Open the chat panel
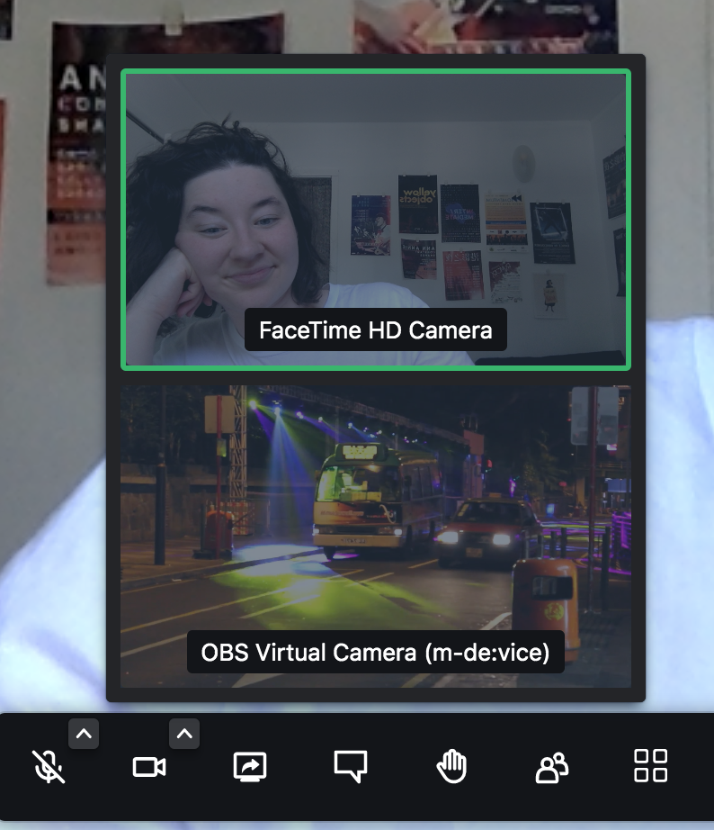714x830 pixels. [350, 766]
